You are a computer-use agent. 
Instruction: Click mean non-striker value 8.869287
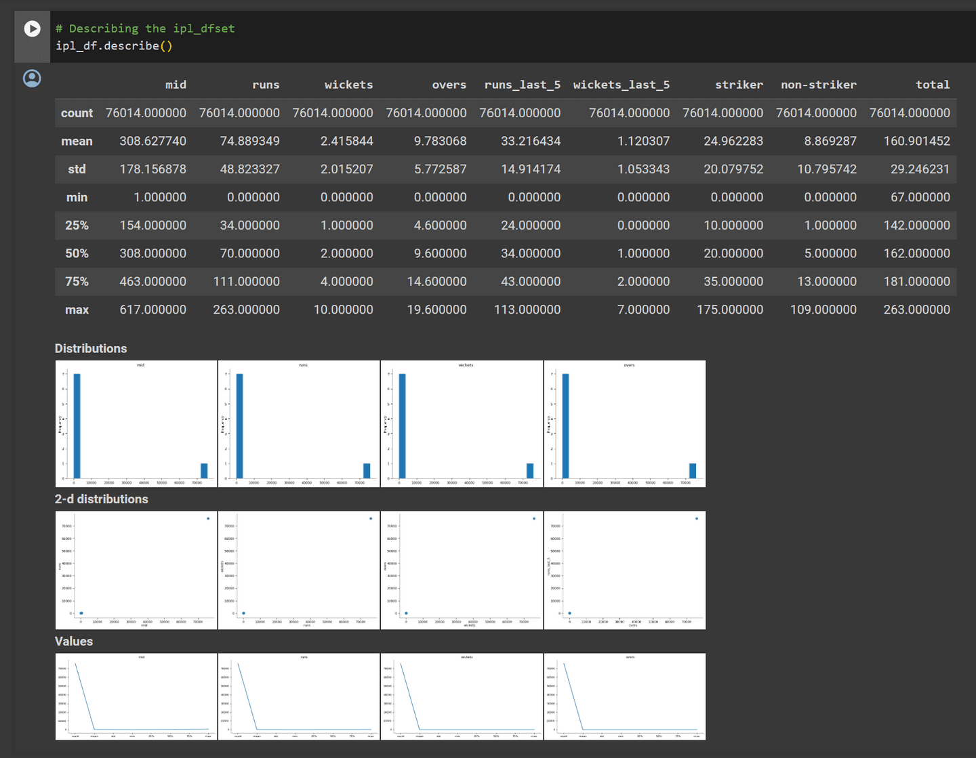click(830, 142)
